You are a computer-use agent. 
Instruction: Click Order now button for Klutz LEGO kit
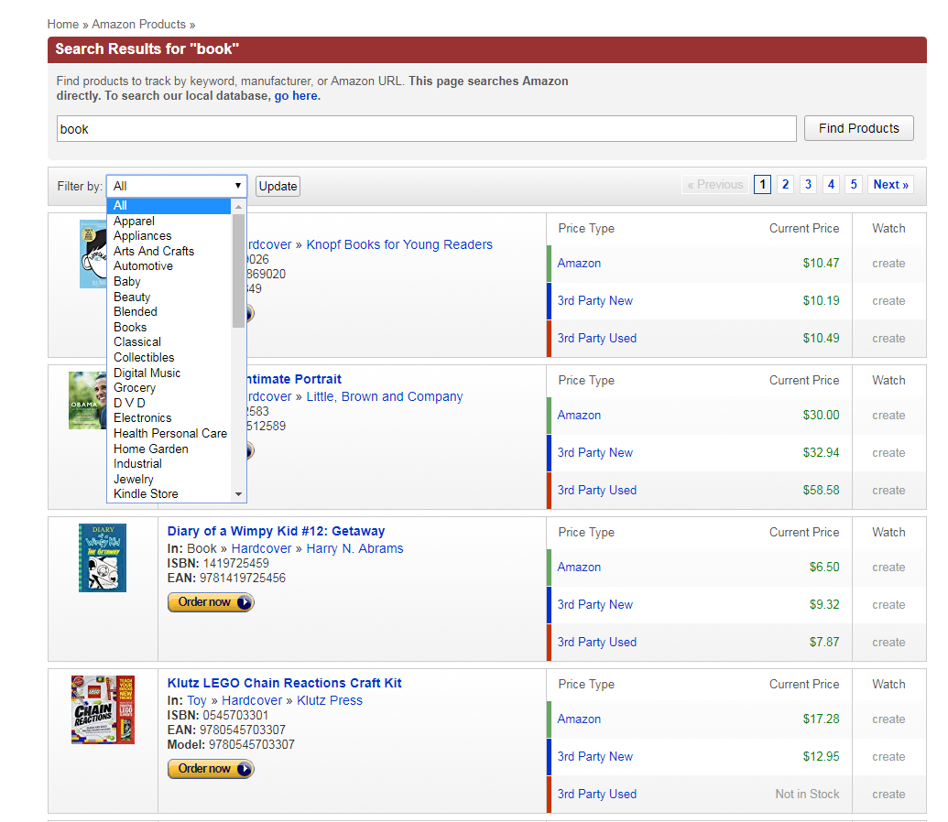[211, 769]
